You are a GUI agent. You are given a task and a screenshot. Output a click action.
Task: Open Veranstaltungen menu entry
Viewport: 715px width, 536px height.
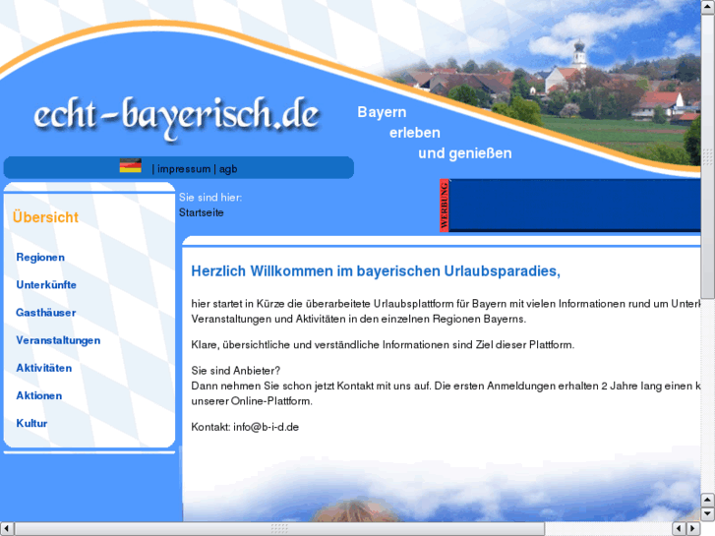click(x=58, y=340)
